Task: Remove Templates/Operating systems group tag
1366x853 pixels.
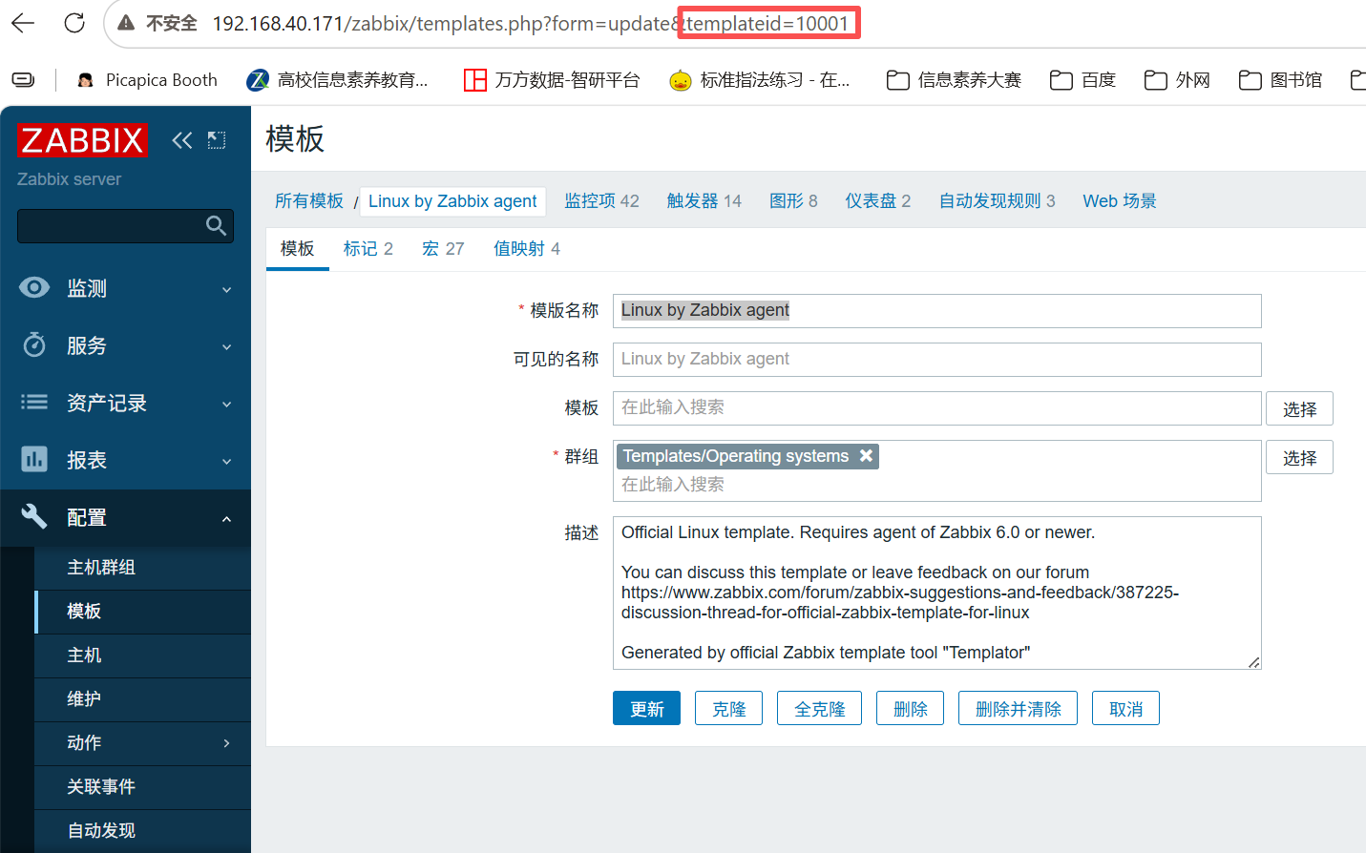Action: [x=866, y=456]
